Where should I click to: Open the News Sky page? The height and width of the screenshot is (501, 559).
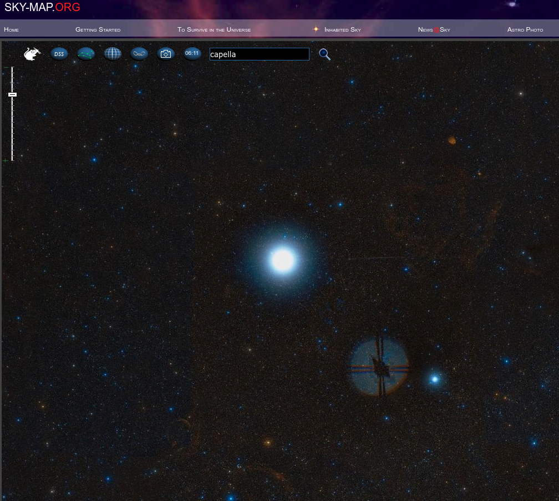coord(434,29)
